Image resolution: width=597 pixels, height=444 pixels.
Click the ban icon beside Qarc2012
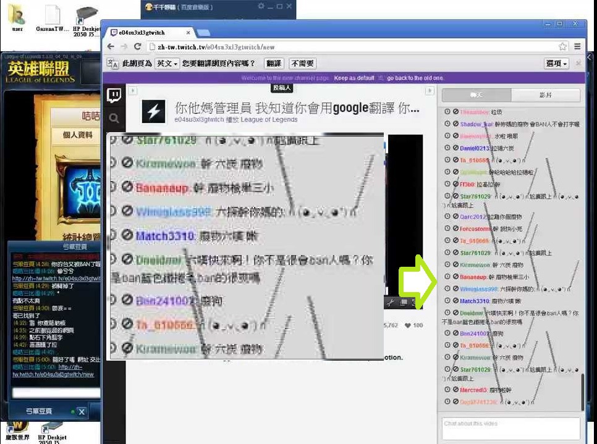click(x=455, y=216)
